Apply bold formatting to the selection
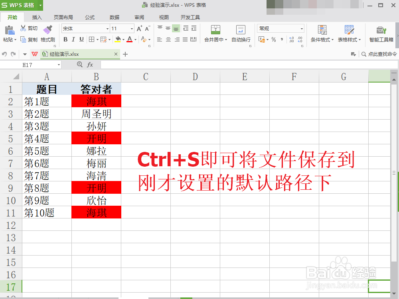 (65, 39)
